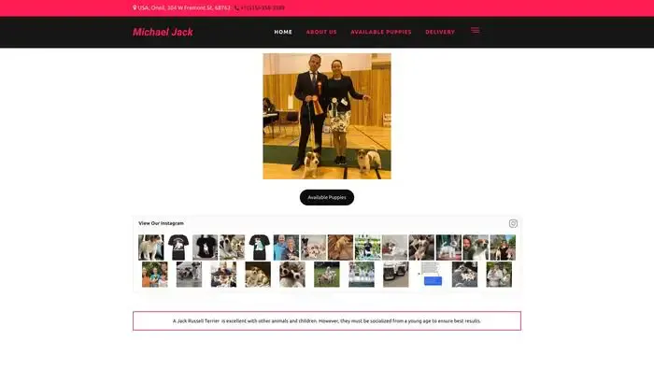654x368 pixels.
Task: Open the hamburger menu icon in navbar
Action: (475, 31)
